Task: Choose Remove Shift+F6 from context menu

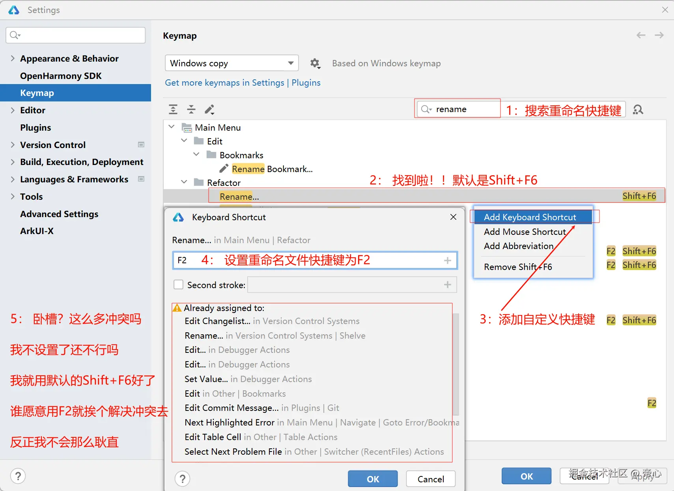Action: [533, 267]
